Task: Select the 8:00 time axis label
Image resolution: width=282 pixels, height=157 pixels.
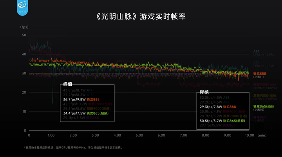Action: point(205,135)
